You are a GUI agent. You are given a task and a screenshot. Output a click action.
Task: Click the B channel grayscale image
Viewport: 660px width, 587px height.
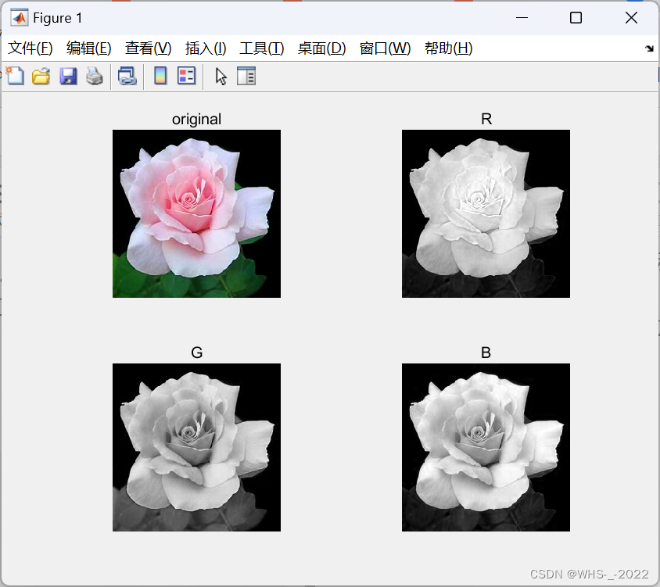tap(486, 447)
